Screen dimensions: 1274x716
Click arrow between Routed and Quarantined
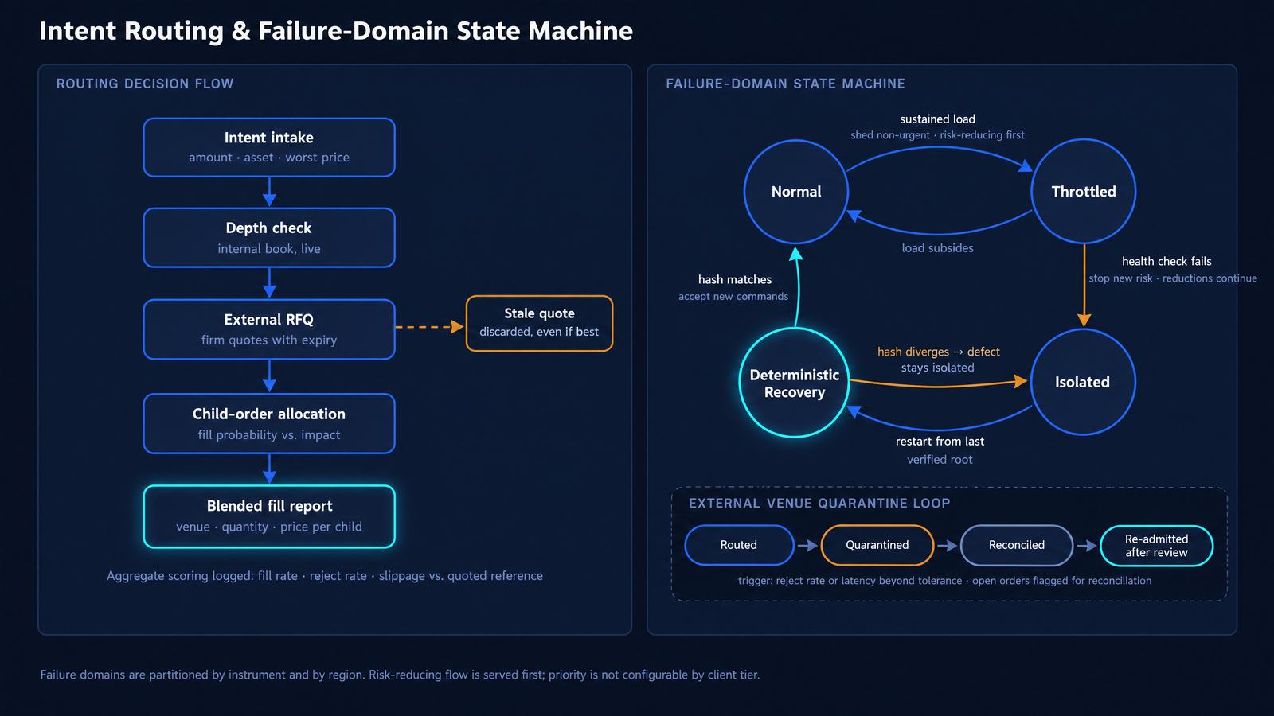(807, 546)
